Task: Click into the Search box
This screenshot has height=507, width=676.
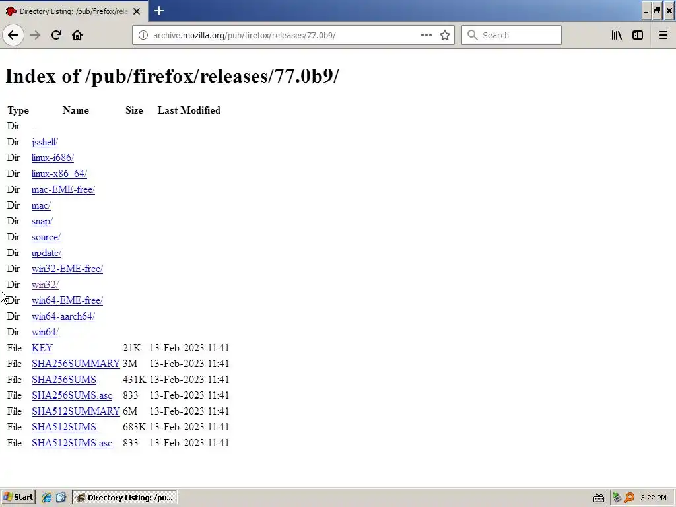Action: (512, 36)
